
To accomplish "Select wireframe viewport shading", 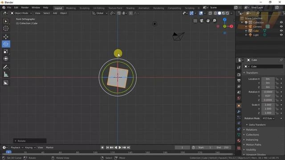I will point(216,13).
